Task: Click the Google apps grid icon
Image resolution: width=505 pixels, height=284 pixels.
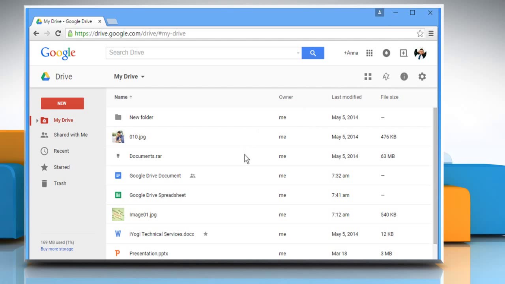Action: pyautogui.click(x=369, y=53)
